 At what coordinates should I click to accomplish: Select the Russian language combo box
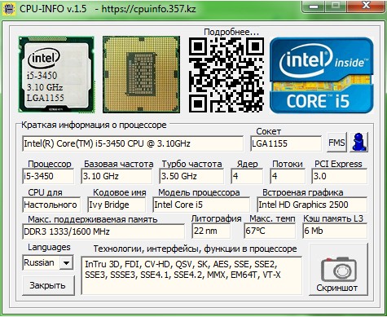[x=48, y=262]
